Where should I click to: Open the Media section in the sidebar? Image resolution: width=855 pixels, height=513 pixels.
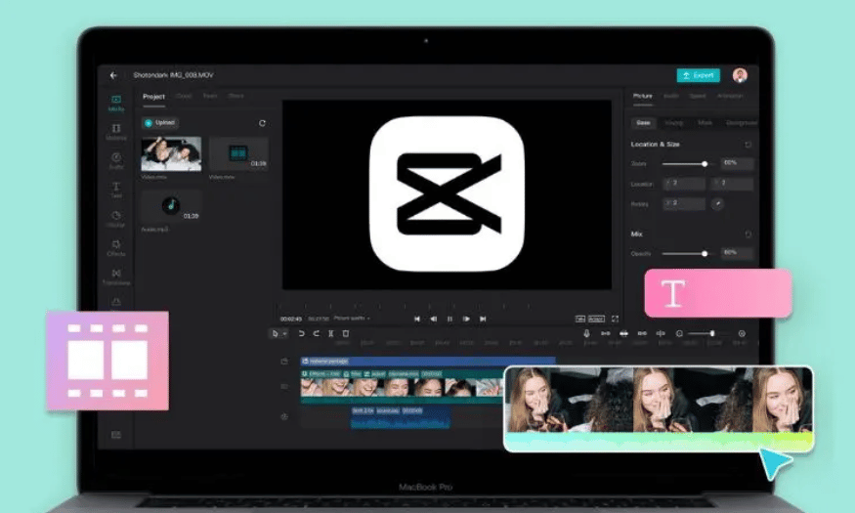pos(116,103)
